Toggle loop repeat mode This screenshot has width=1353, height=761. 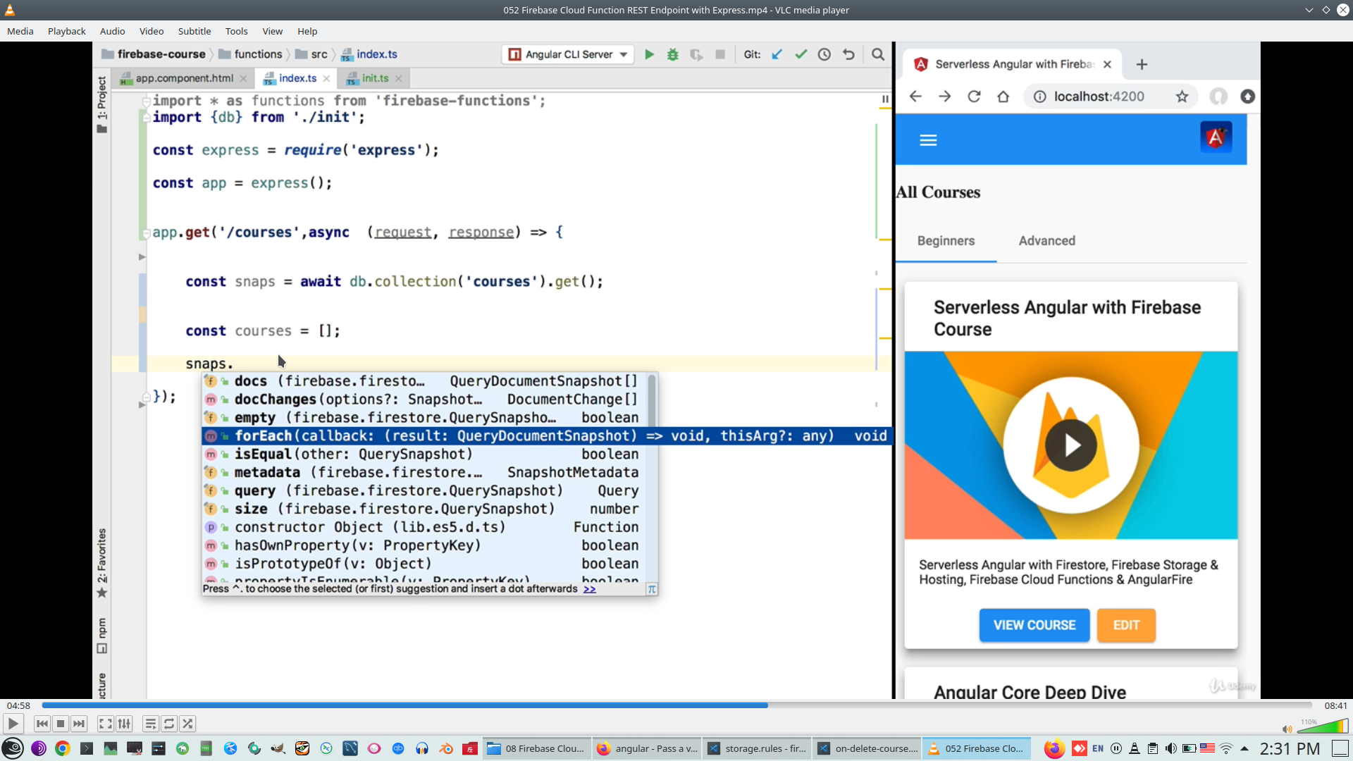coord(169,724)
